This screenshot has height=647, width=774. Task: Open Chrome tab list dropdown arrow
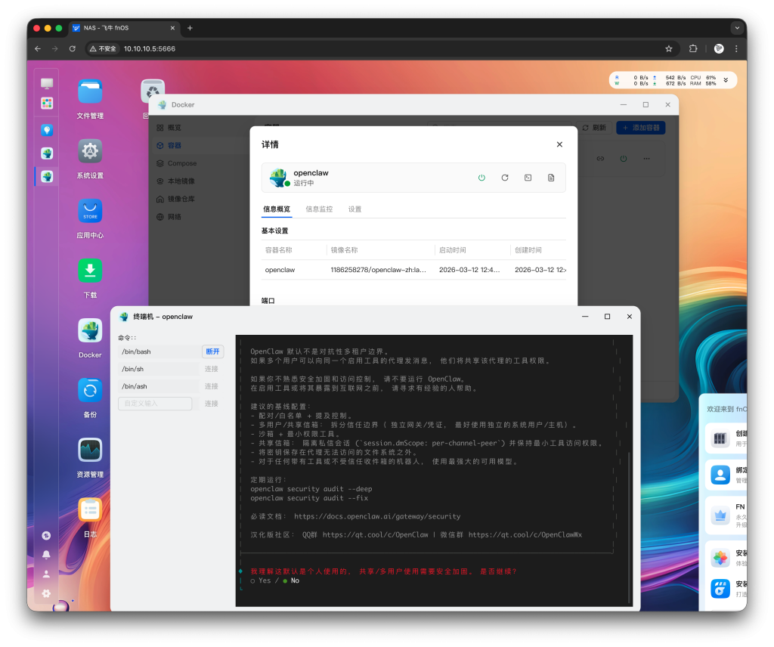click(x=736, y=28)
